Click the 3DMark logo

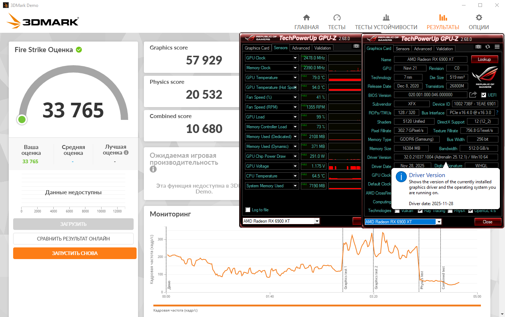pyautogui.click(x=43, y=21)
